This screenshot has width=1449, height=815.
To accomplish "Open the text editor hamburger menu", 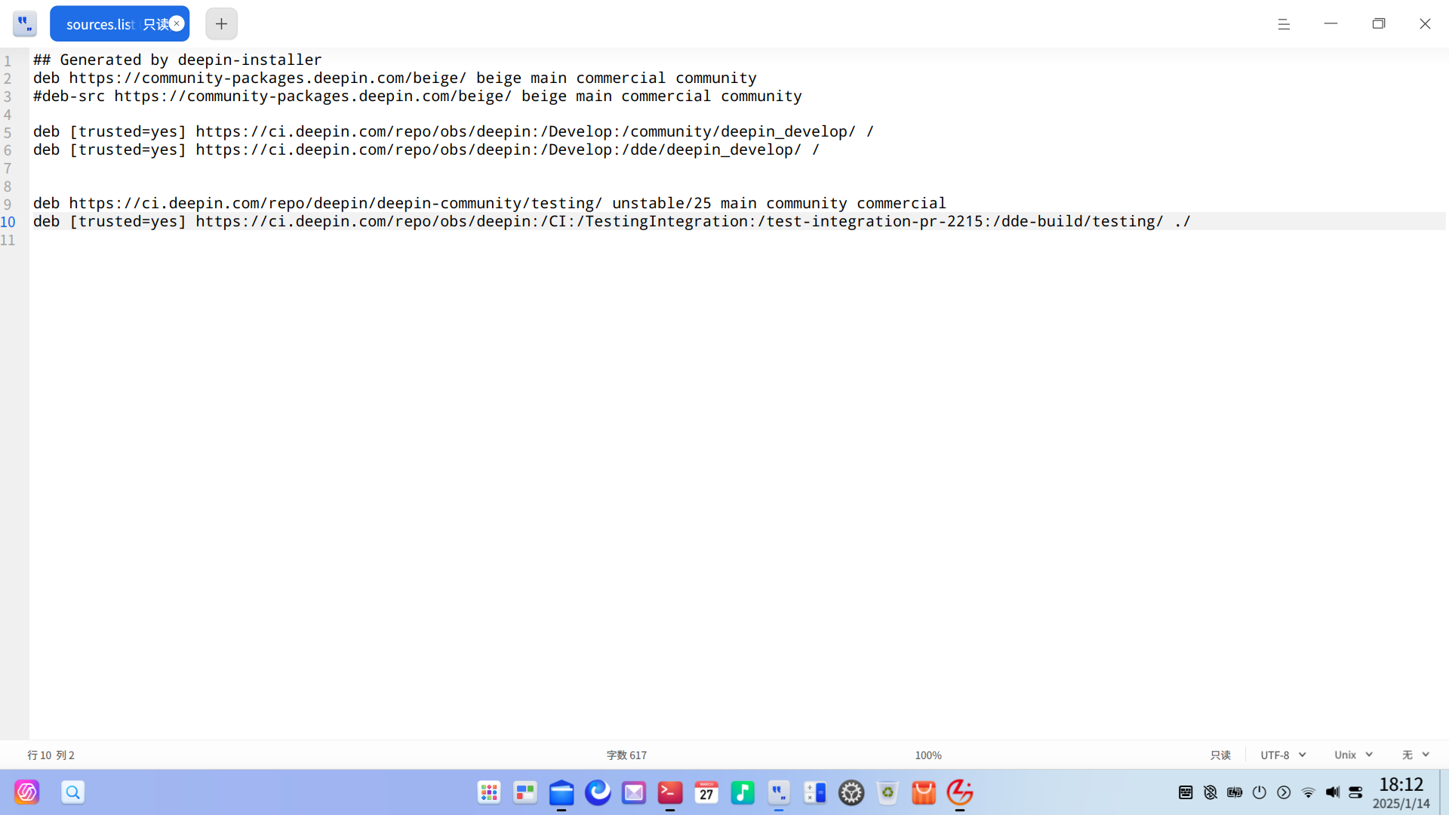I will (x=1284, y=24).
